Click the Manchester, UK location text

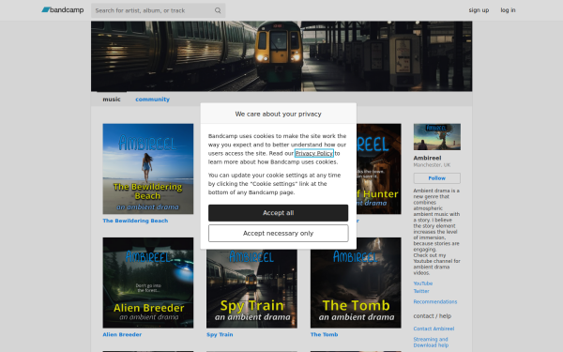[x=432, y=165]
